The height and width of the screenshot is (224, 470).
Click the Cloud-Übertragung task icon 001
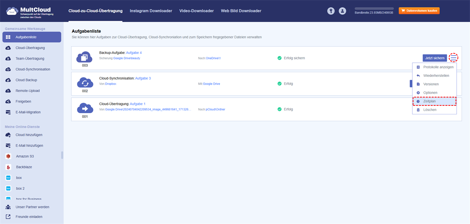85,108
